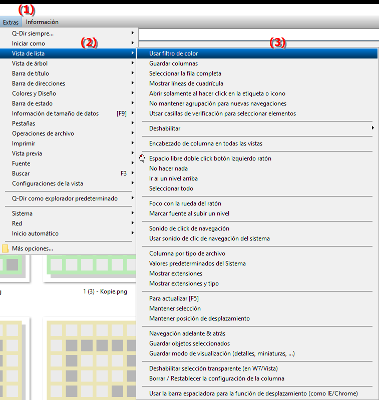Image resolution: width=379 pixels, height=400 pixels.
Task: Open the Fuente submenu
Action: [x=69, y=163]
